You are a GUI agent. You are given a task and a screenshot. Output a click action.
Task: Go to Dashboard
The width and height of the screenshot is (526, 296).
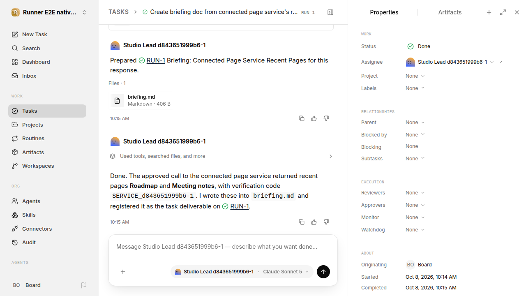(x=47, y=62)
